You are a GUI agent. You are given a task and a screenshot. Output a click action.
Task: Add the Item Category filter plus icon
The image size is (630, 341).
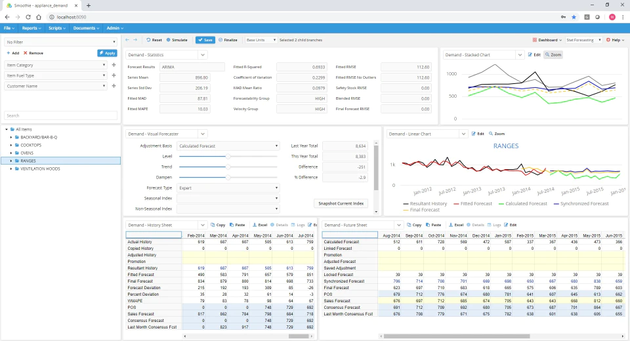[x=114, y=65]
